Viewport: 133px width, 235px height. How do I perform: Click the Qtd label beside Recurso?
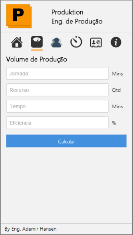point(116,90)
